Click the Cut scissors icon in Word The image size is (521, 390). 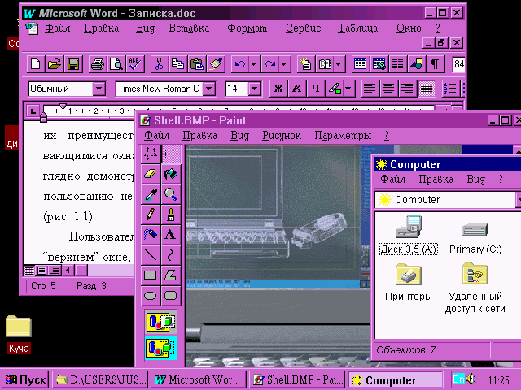[x=158, y=64]
